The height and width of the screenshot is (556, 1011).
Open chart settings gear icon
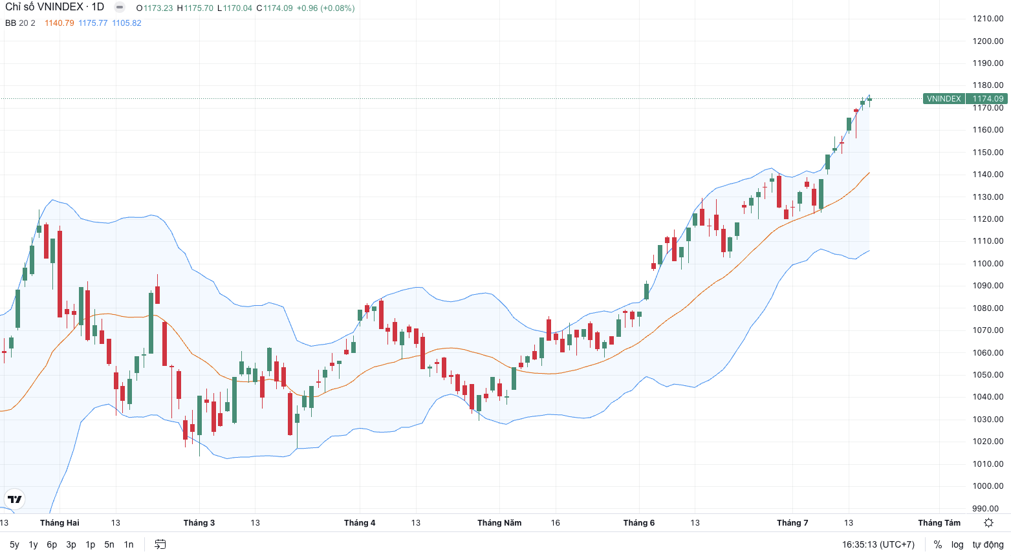point(988,522)
